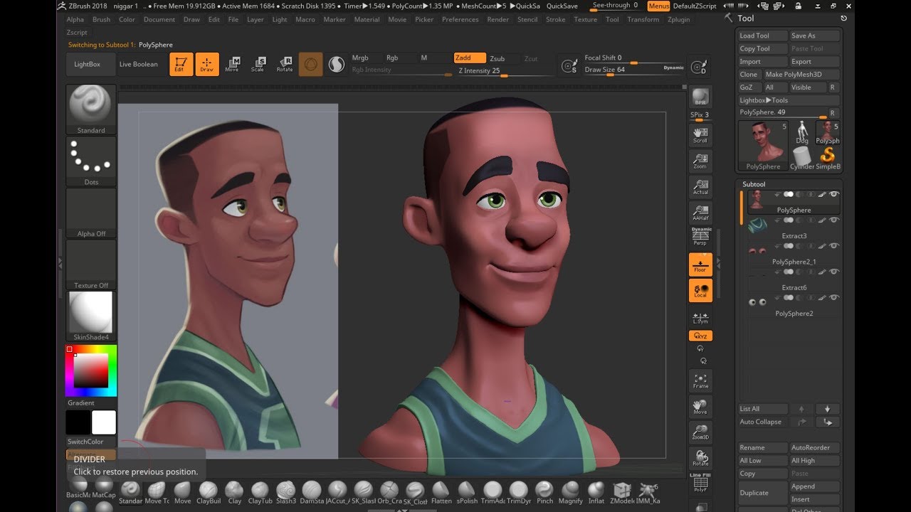
Task: Open the Brush menu
Action: coord(102,19)
